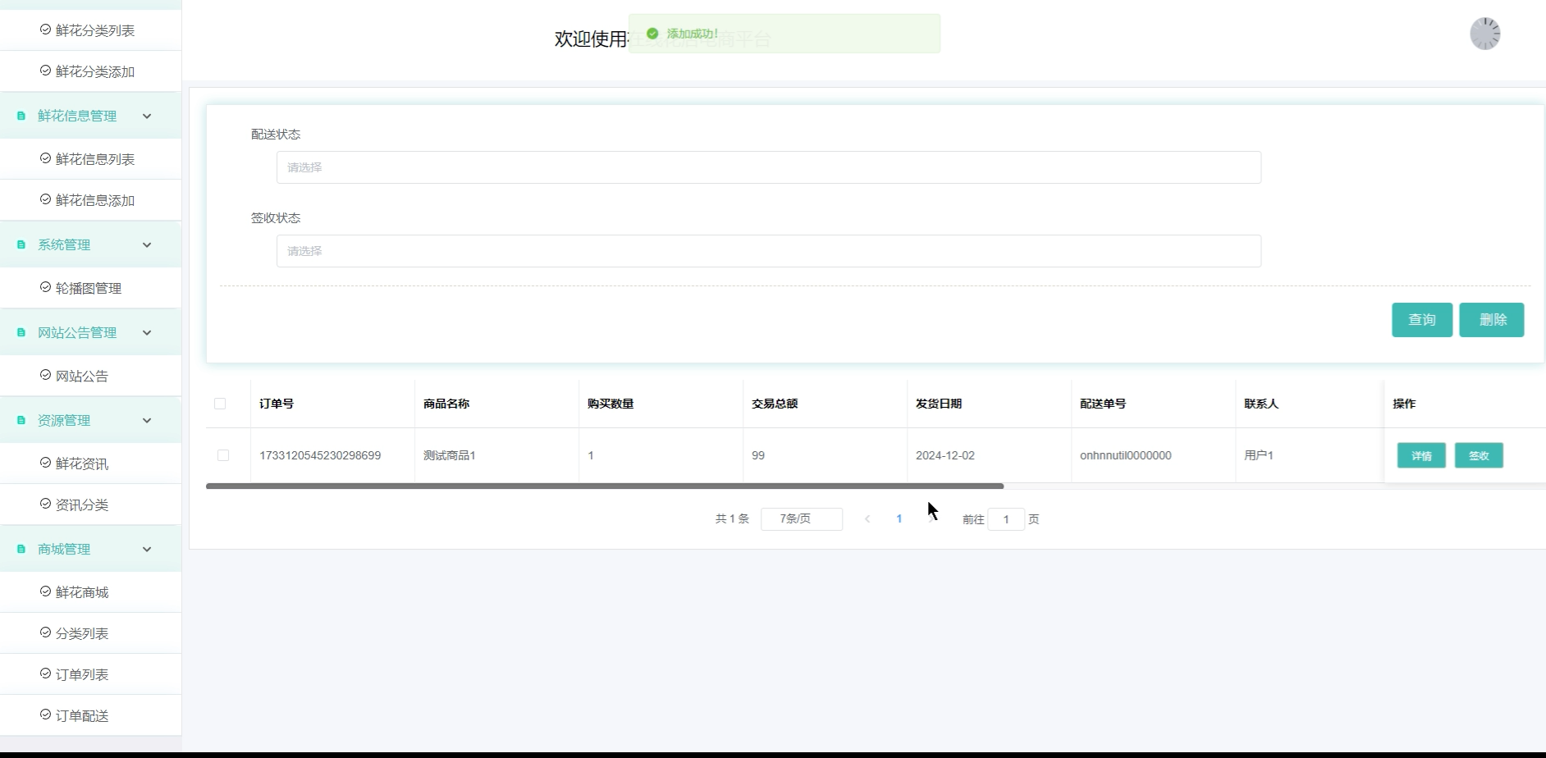This screenshot has width=1546, height=758.
Task: Click the 鲜花信息管理 section icon
Action: pyautogui.click(x=21, y=116)
